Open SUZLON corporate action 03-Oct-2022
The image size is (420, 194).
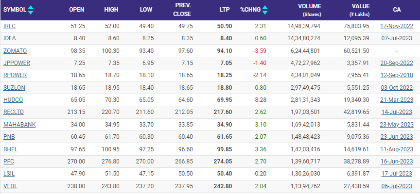(x=397, y=88)
